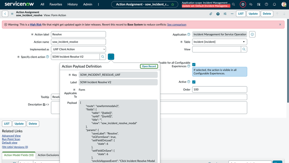289x163 pixels.
Task: Toggle the client action preview info button
Action: 111,57
